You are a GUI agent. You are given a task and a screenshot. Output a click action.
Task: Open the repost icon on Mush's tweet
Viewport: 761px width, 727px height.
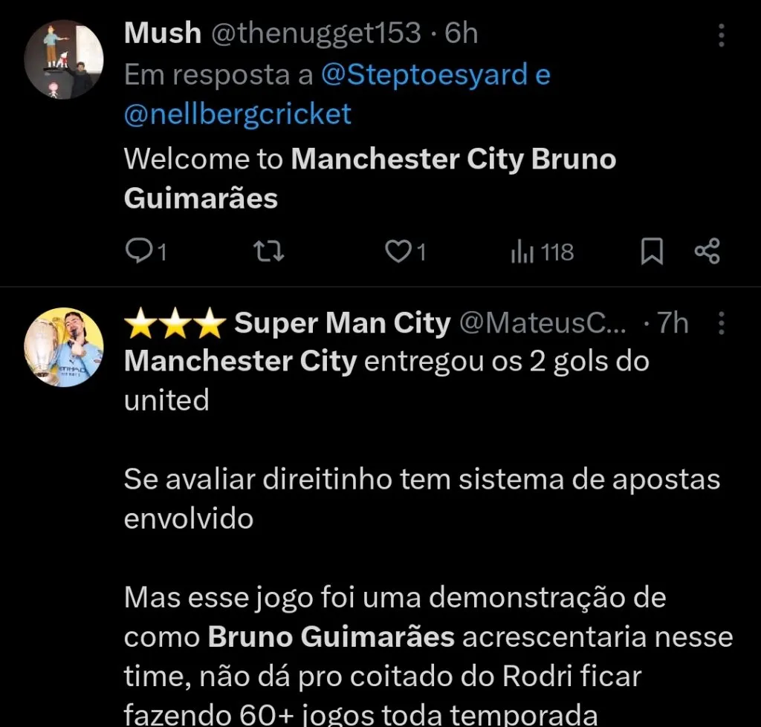(268, 251)
